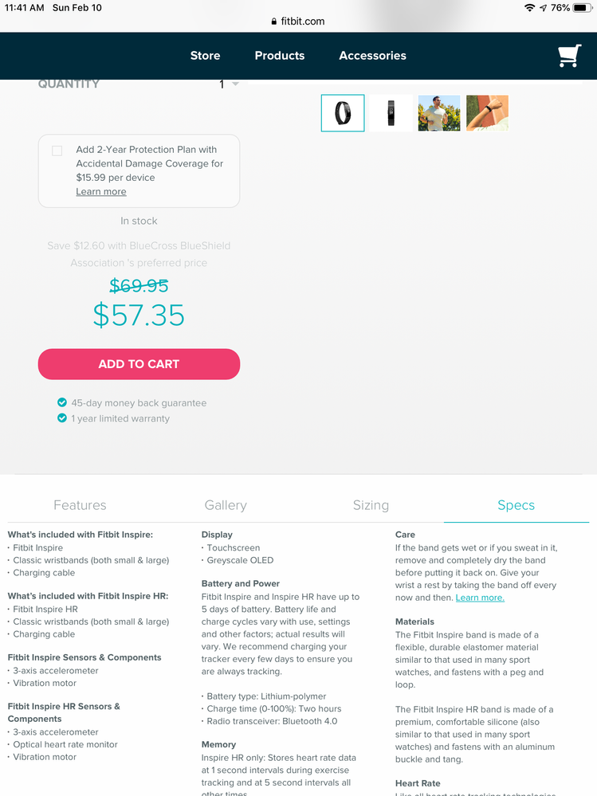Check the 2-Year Protection Plan checkbox

57,151
